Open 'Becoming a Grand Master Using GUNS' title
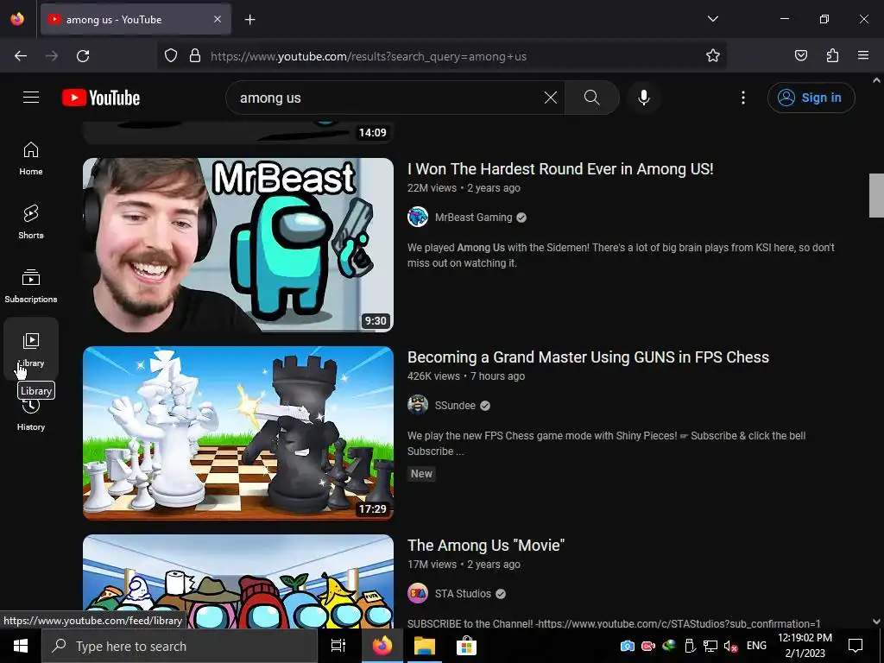The height and width of the screenshot is (663, 884). tap(588, 357)
